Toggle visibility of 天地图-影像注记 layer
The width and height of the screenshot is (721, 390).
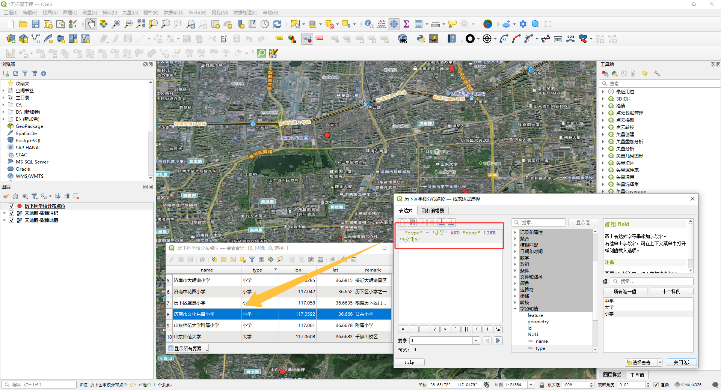(x=12, y=213)
